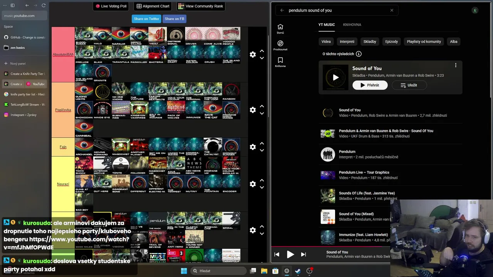The image size is (493, 277).
Task: Move Popičovka tier row down
Action: (x=262, y=113)
